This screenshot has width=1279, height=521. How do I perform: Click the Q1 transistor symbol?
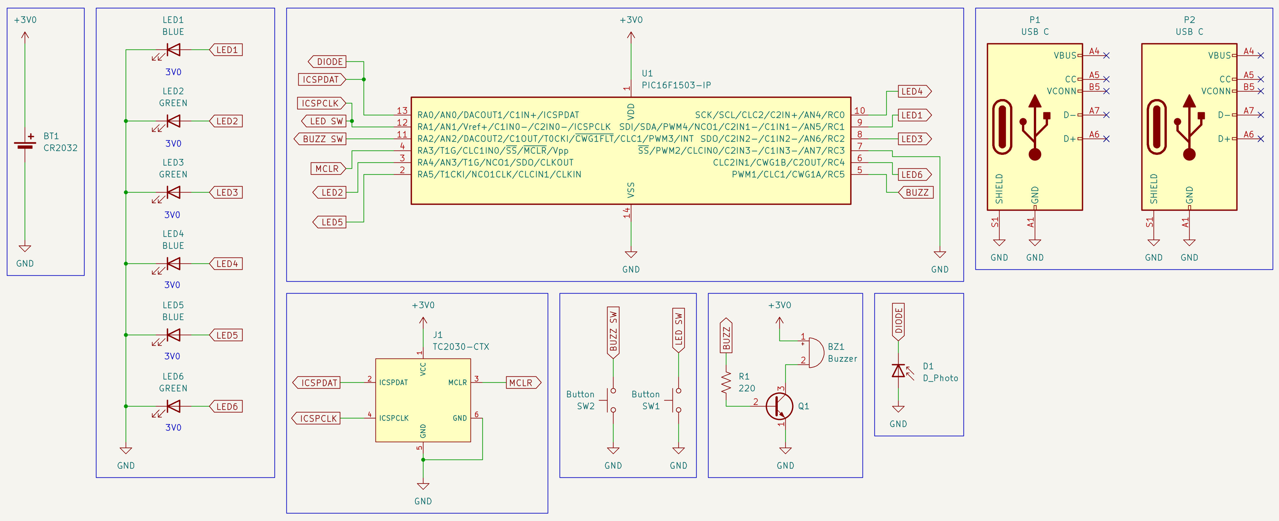(x=780, y=406)
